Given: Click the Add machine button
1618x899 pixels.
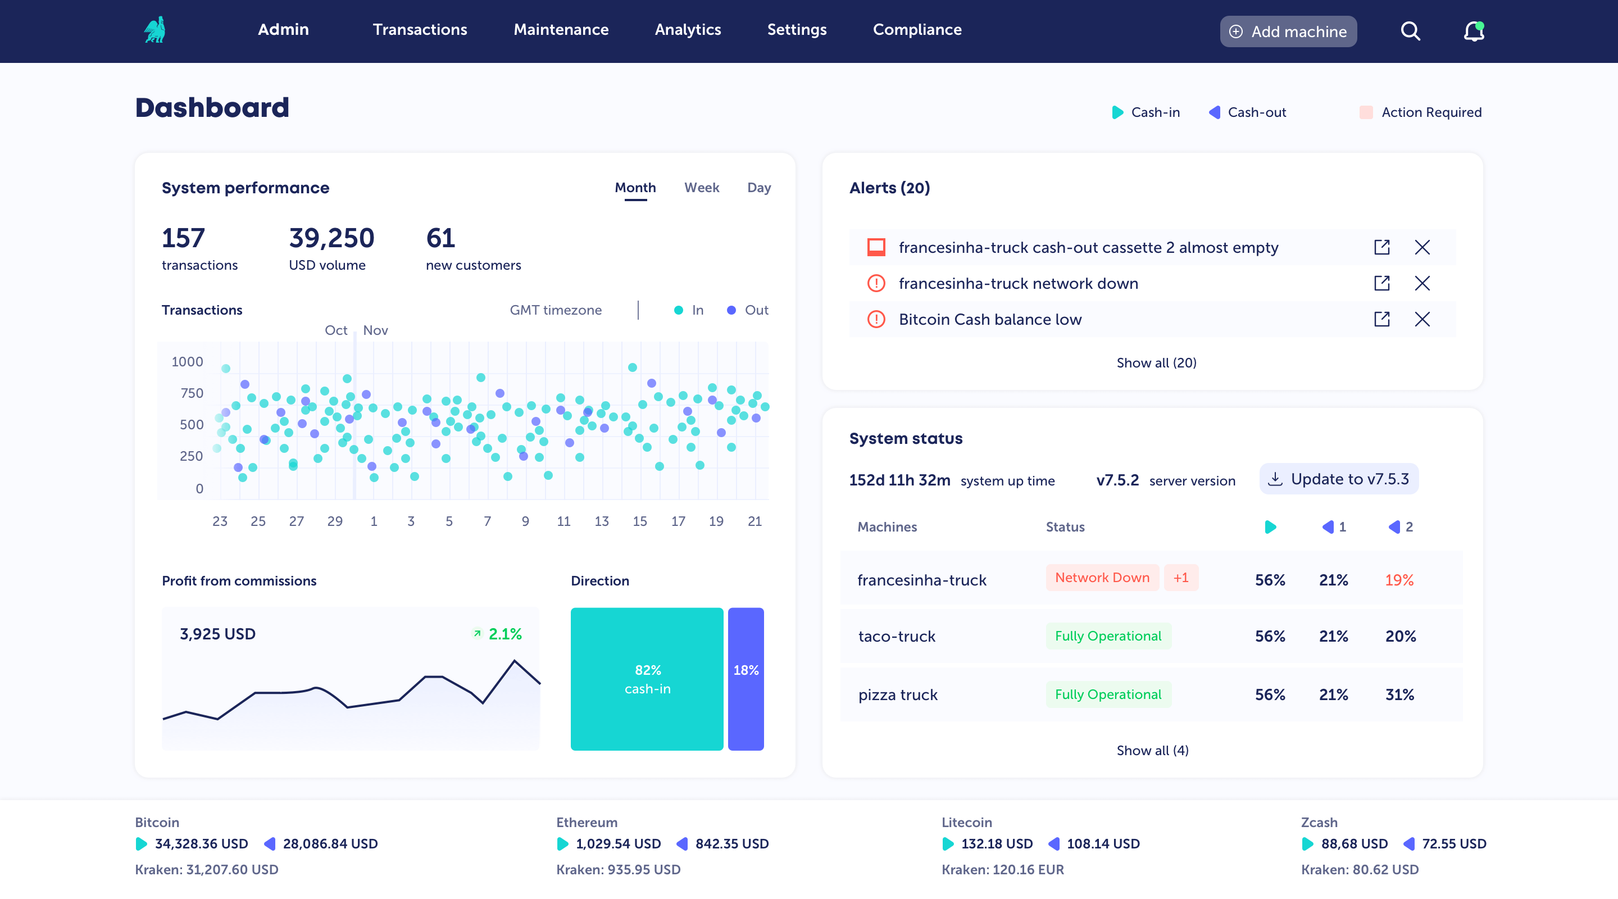Looking at the screenshot, I should [x=1286, y=30].
